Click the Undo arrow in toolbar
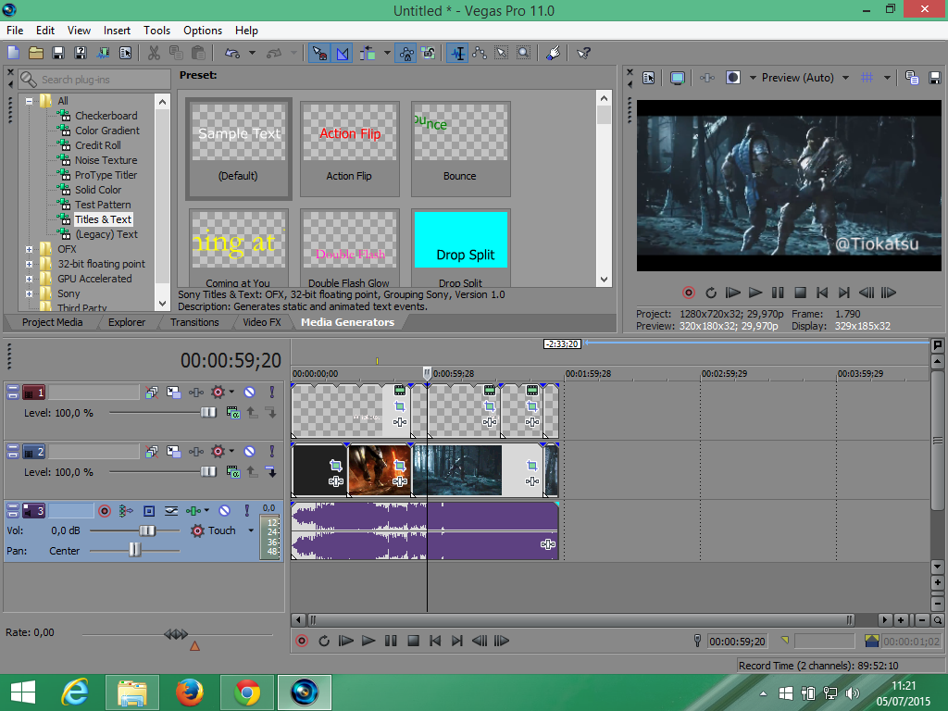Viewport: 948px width, 711px height. 232,53
